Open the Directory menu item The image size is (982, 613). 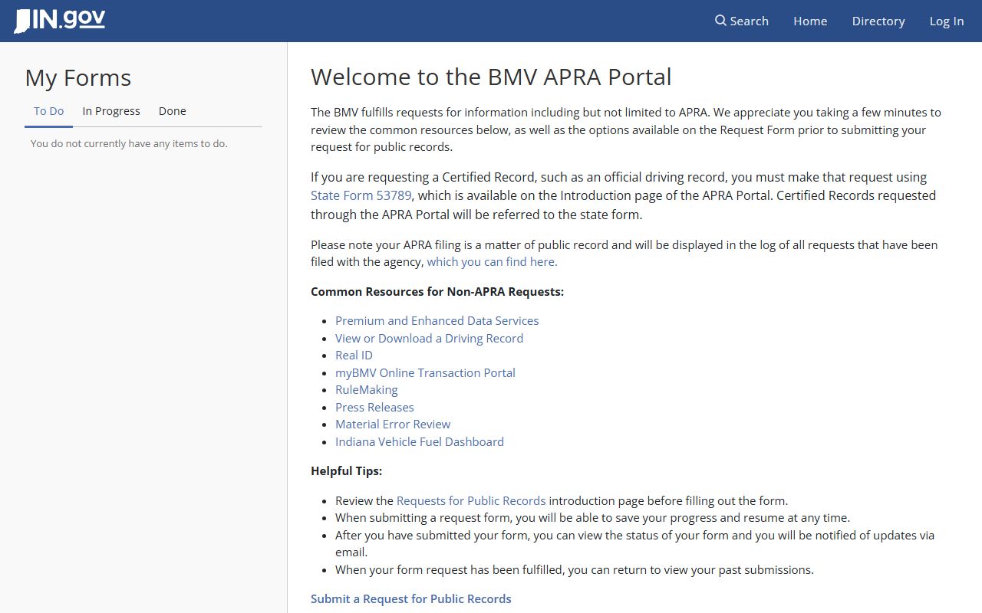(878, 21)
